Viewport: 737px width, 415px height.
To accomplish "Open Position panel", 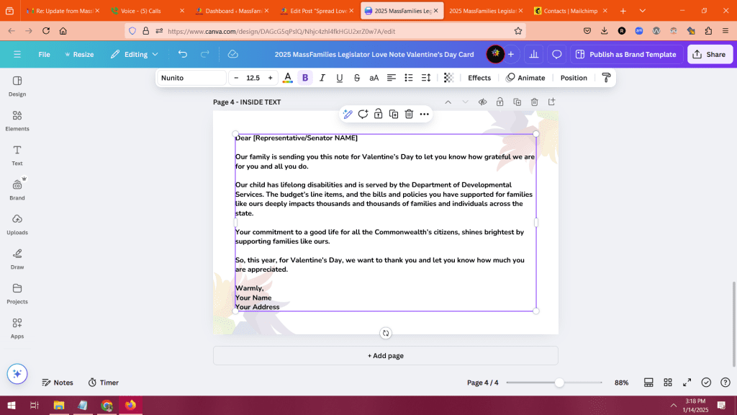I will tap(574, 78).
